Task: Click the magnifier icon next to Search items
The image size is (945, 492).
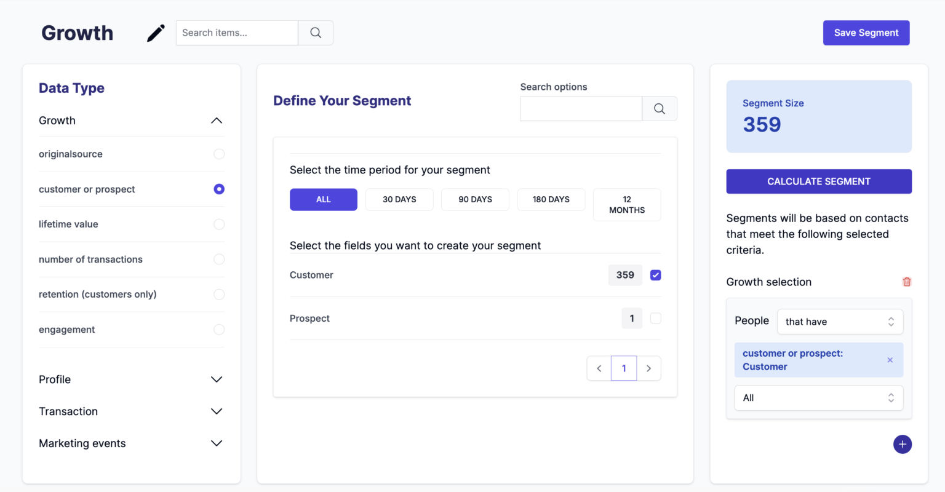Action: tap(315, 33)
